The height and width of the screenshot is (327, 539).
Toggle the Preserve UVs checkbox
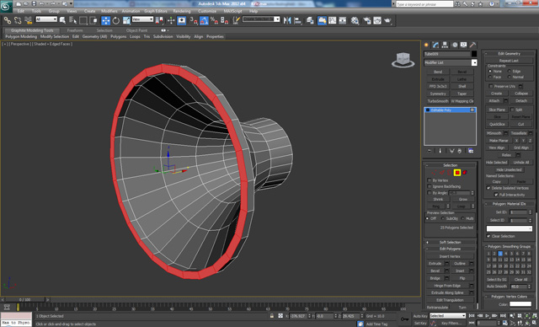491,86
